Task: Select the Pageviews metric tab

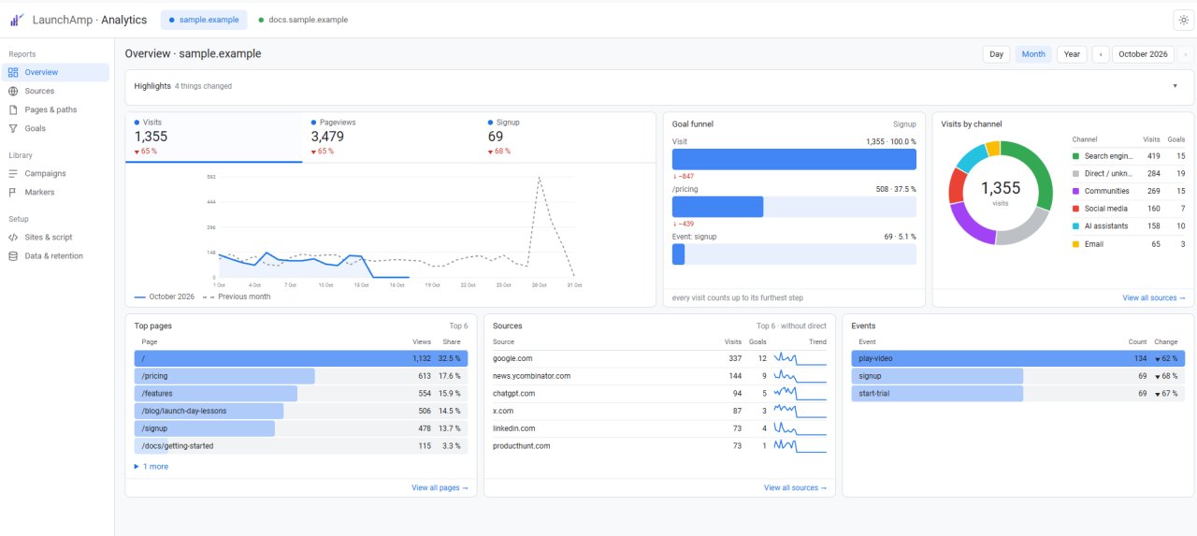Action: (x=391, y=138)
